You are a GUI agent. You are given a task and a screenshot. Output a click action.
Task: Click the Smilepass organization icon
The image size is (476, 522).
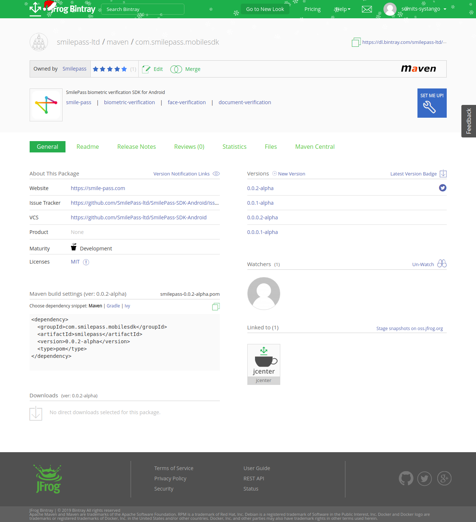pos(39,42)
